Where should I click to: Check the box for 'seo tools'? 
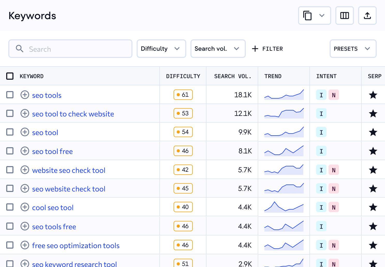[x=10, y=95]
